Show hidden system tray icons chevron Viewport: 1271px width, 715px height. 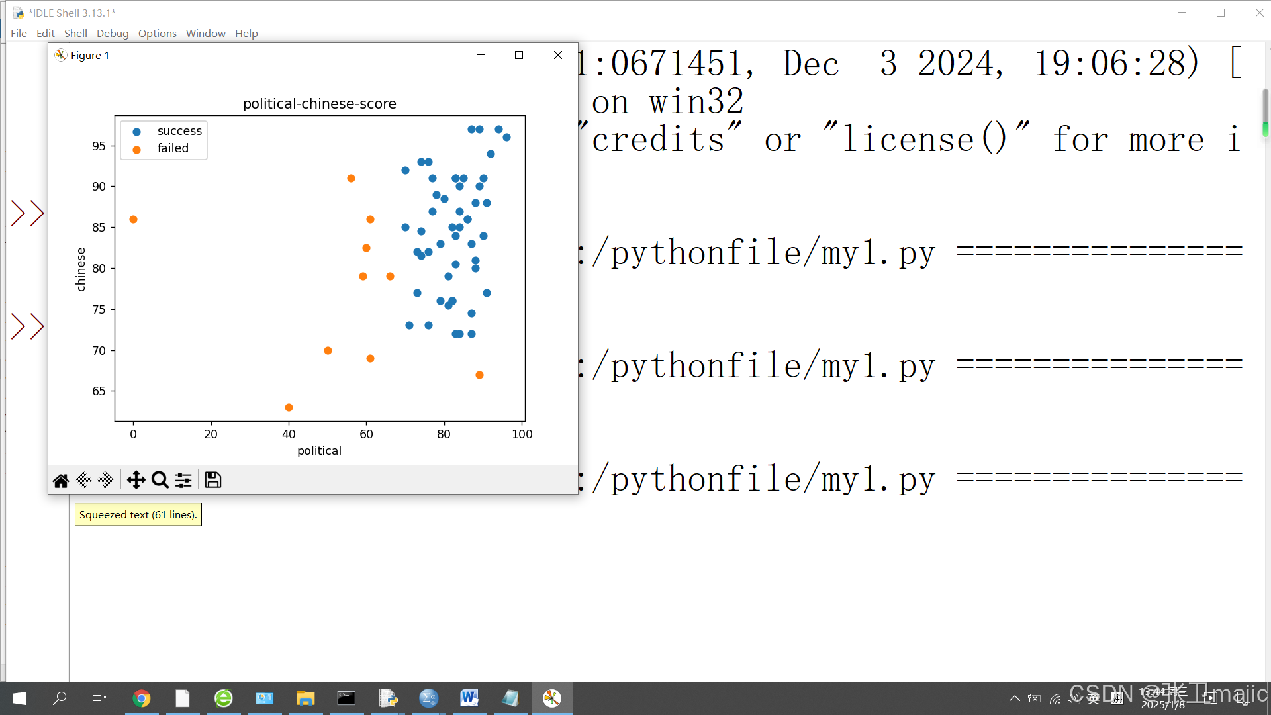[x=1014, y=698]
